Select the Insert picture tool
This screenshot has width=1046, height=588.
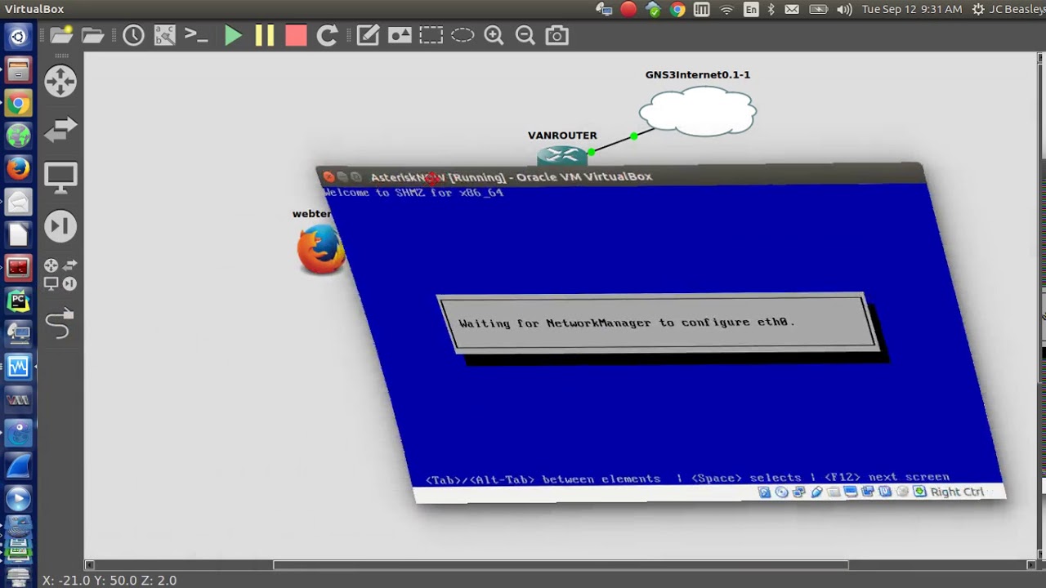[x=400, y=35]
